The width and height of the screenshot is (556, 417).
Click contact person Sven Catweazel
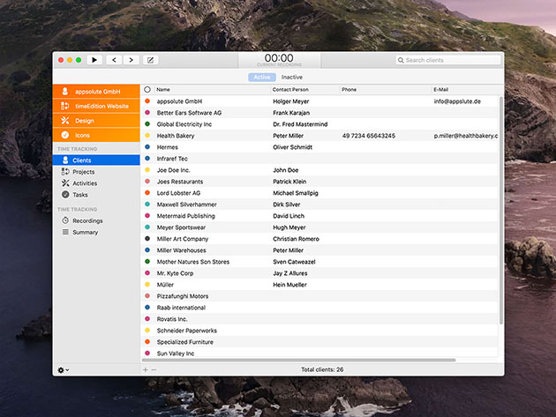(x=294, y=262)
